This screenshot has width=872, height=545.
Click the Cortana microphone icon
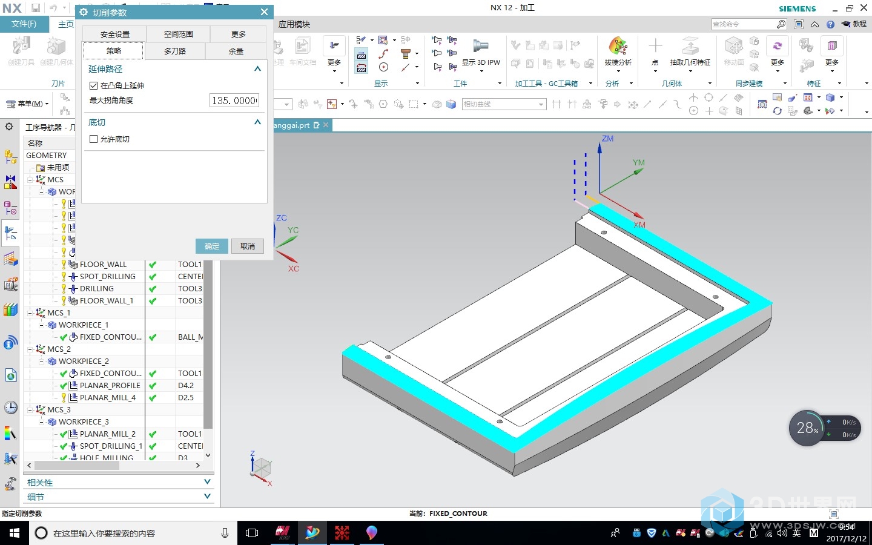click(x=225, y=533)
